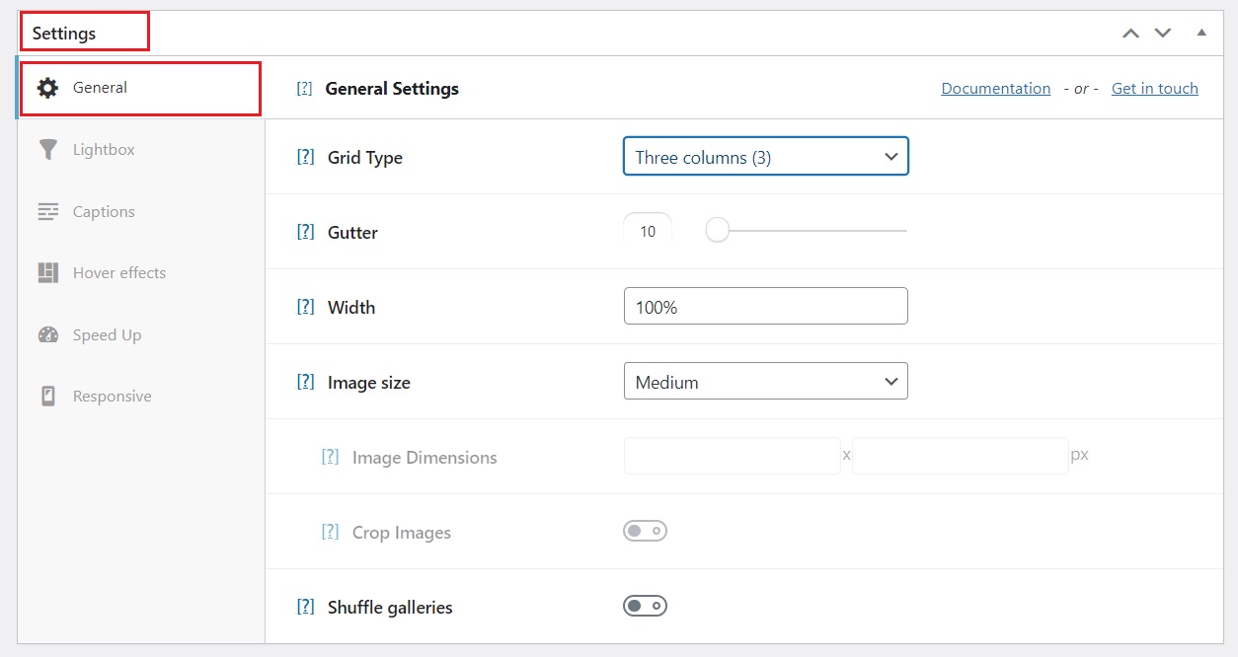Click the Hover effects grid icon

[47, 273]
